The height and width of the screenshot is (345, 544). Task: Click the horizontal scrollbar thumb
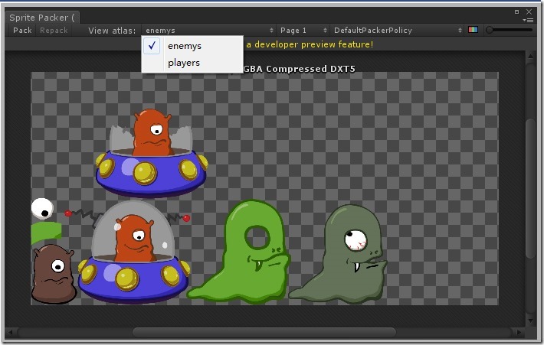coord(264,333)
